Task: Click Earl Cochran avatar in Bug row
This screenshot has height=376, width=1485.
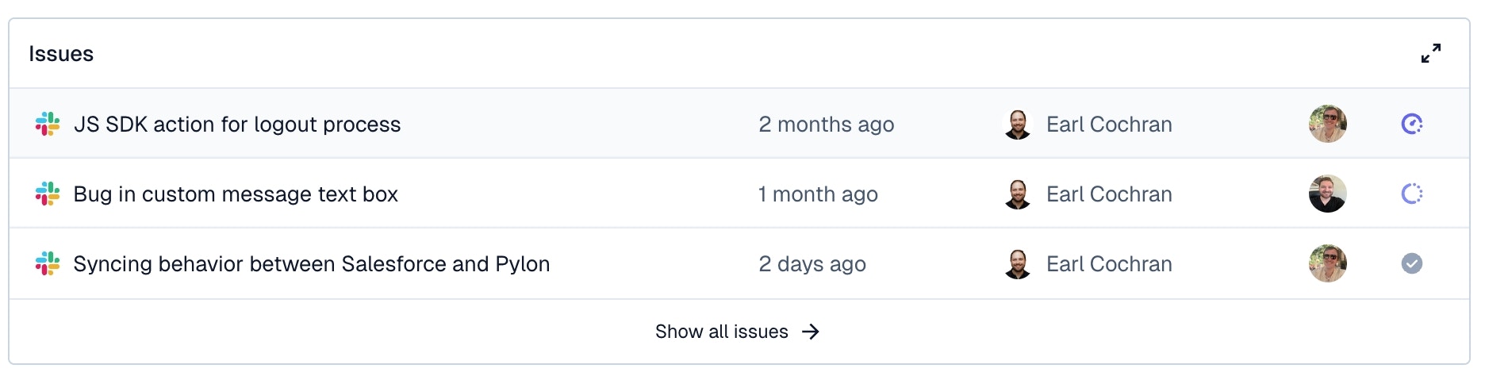Action: click(1018, 194)
